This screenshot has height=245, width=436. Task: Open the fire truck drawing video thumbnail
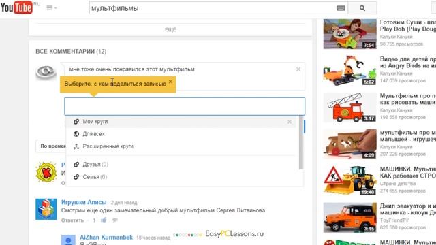tap(349, 108)
